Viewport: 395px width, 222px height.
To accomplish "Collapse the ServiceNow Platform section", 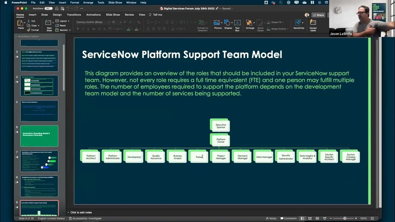I will coord(16,36).
